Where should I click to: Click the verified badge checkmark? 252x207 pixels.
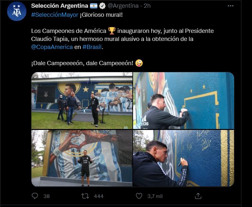click(102, 6)
